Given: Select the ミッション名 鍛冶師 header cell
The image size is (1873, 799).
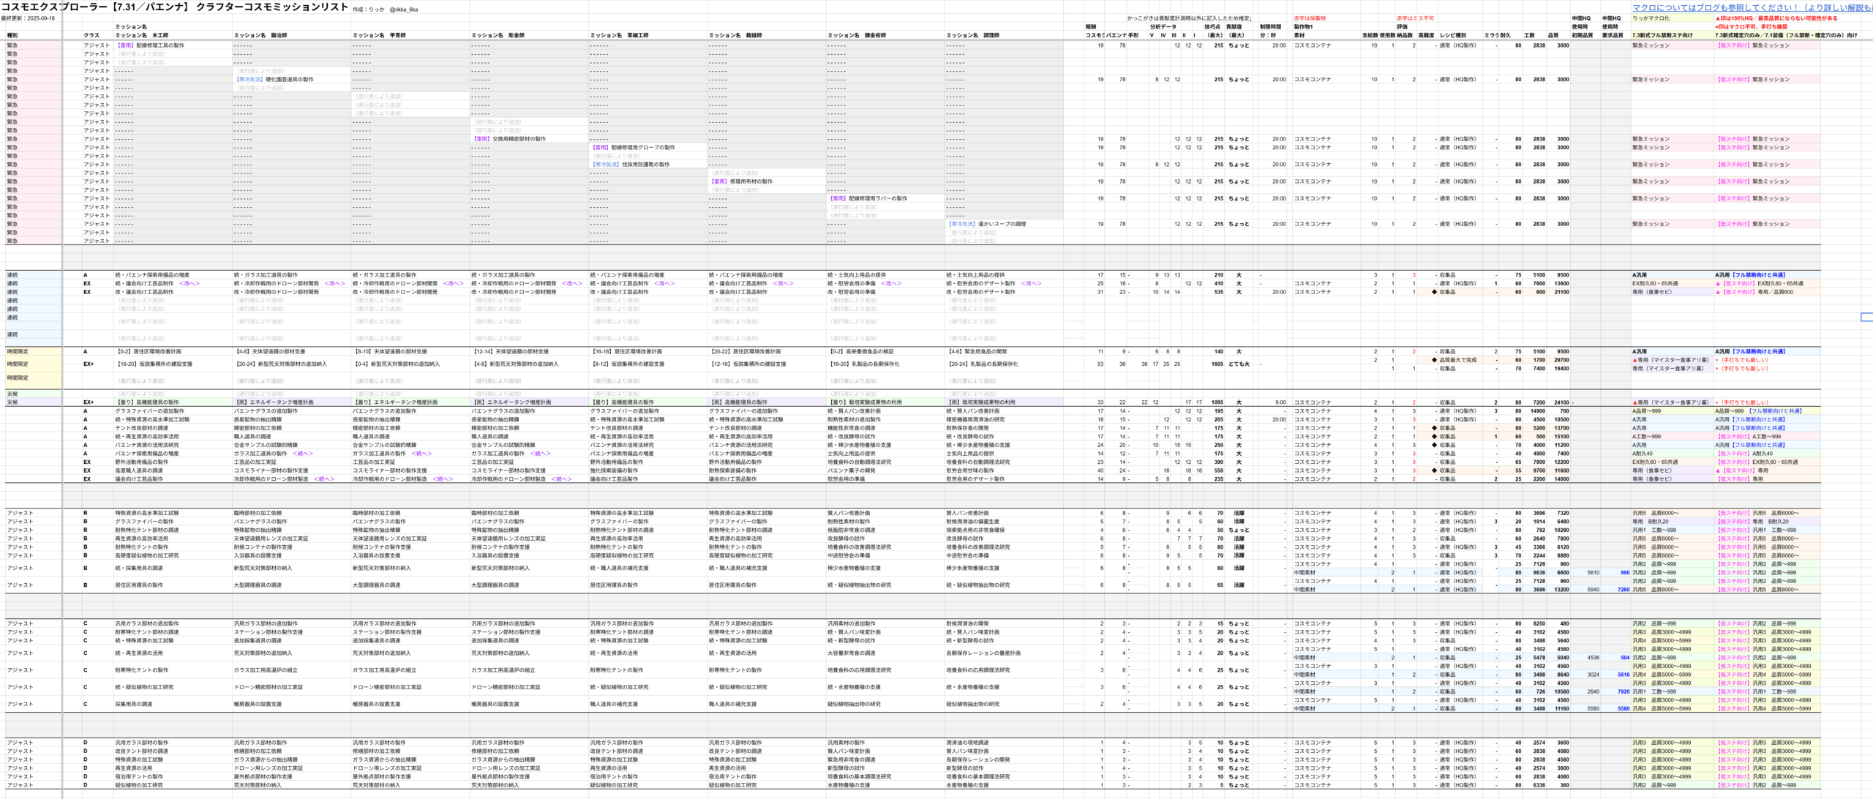Looking at the screenshot, I should (260, 35).
